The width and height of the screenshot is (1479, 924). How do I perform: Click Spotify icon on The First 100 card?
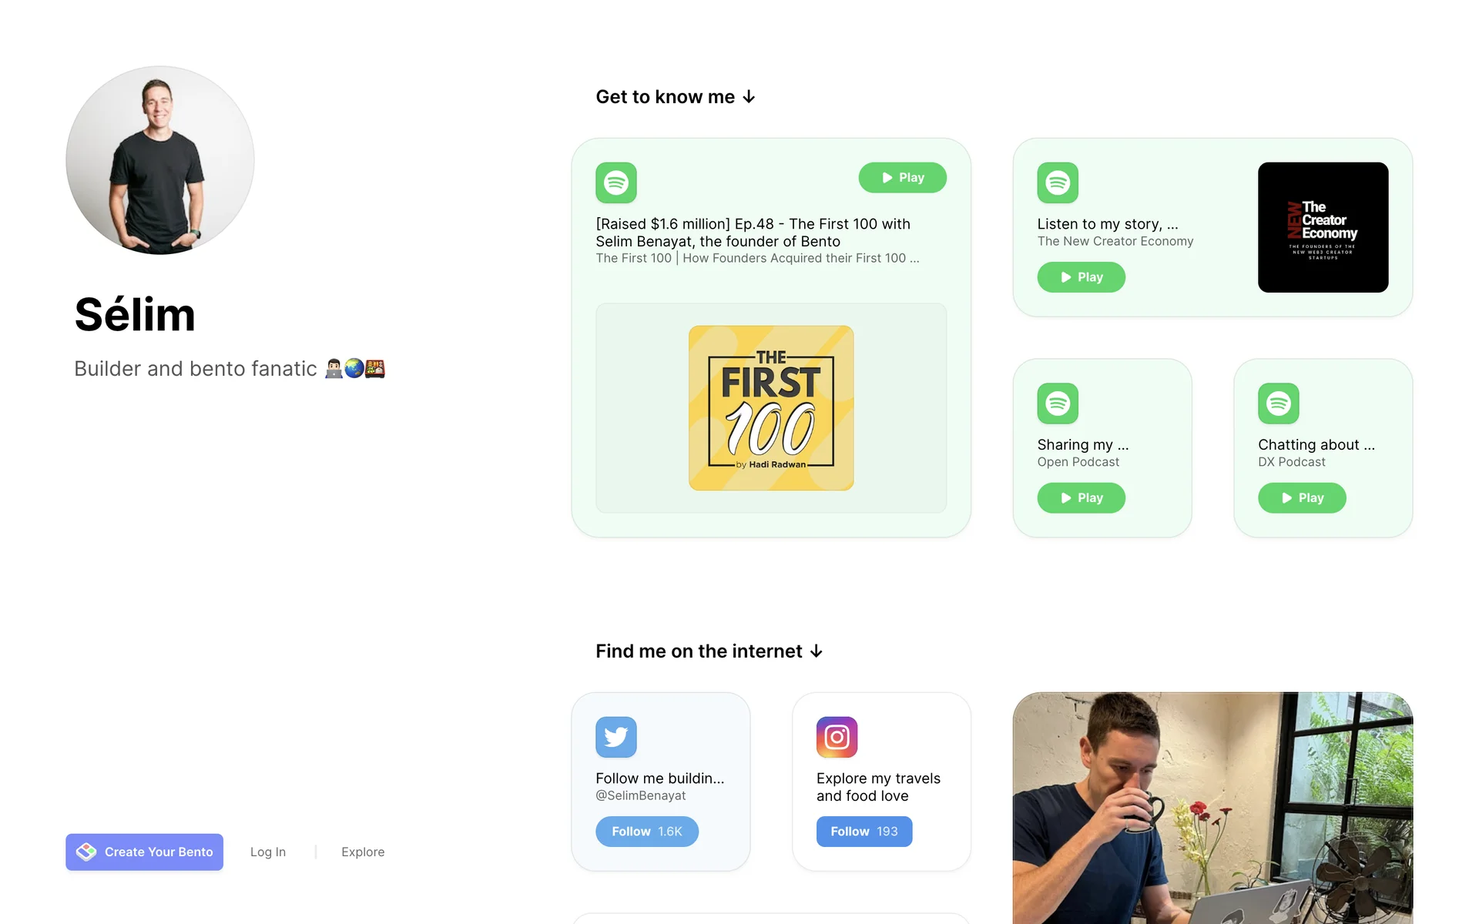tap(615, 182)
